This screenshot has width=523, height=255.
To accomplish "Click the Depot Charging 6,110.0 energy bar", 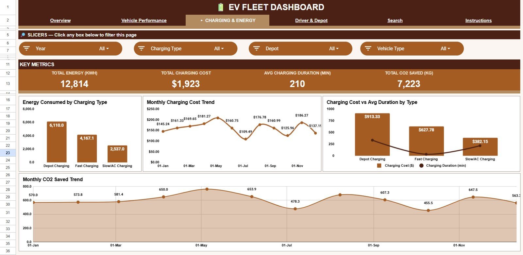I will 57,142.
